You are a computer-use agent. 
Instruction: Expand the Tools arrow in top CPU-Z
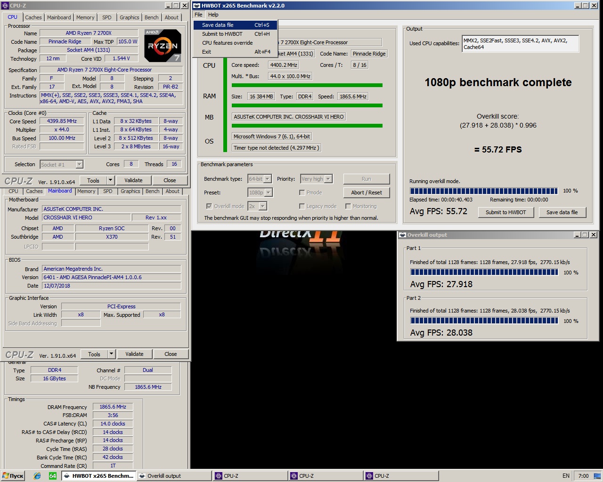click(110, 180)
